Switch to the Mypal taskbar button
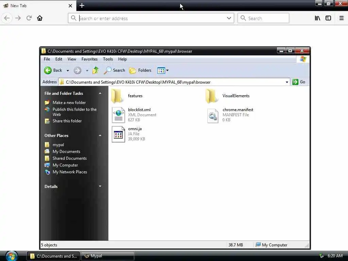 pyautogui.click(x=108, y=256)
